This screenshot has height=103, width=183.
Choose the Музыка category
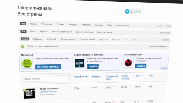44,31
